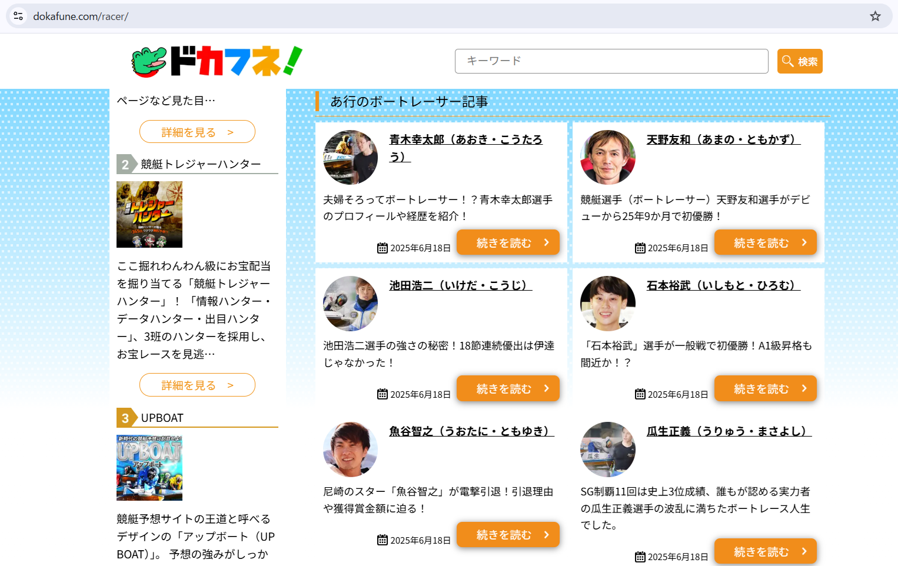Click 続きを読む for 石本裕武 article
898x566 pixels.
click(x=765, y=389)
